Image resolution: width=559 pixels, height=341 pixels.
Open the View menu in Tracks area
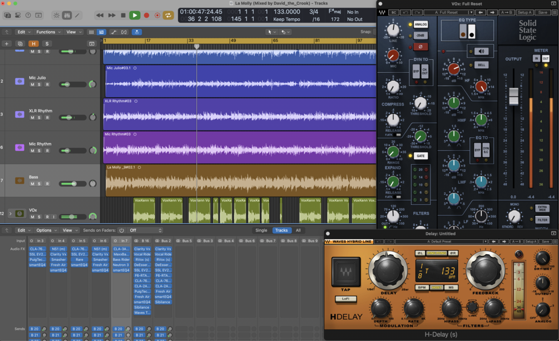click(x=73, y=32)
